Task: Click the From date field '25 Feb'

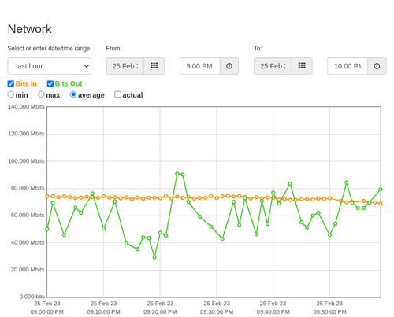Action: coord(125,66)
